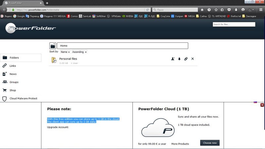
Task: Open the Сайты bookmarks folder
Action: click(201, 16)
